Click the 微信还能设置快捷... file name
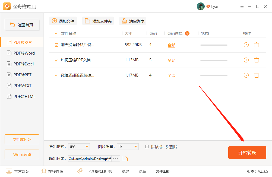Screen dimensions: 272x177 pyautogui.click(x=77, y=75)
